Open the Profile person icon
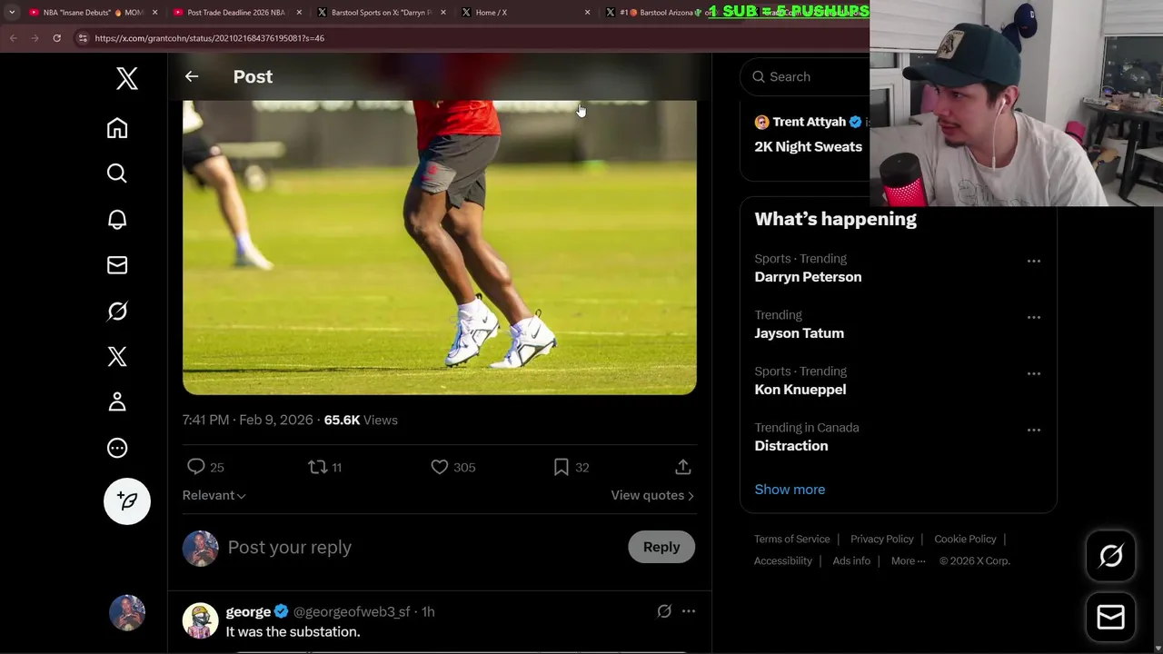This screenshot has width=1163, height=654. [117, 402]
